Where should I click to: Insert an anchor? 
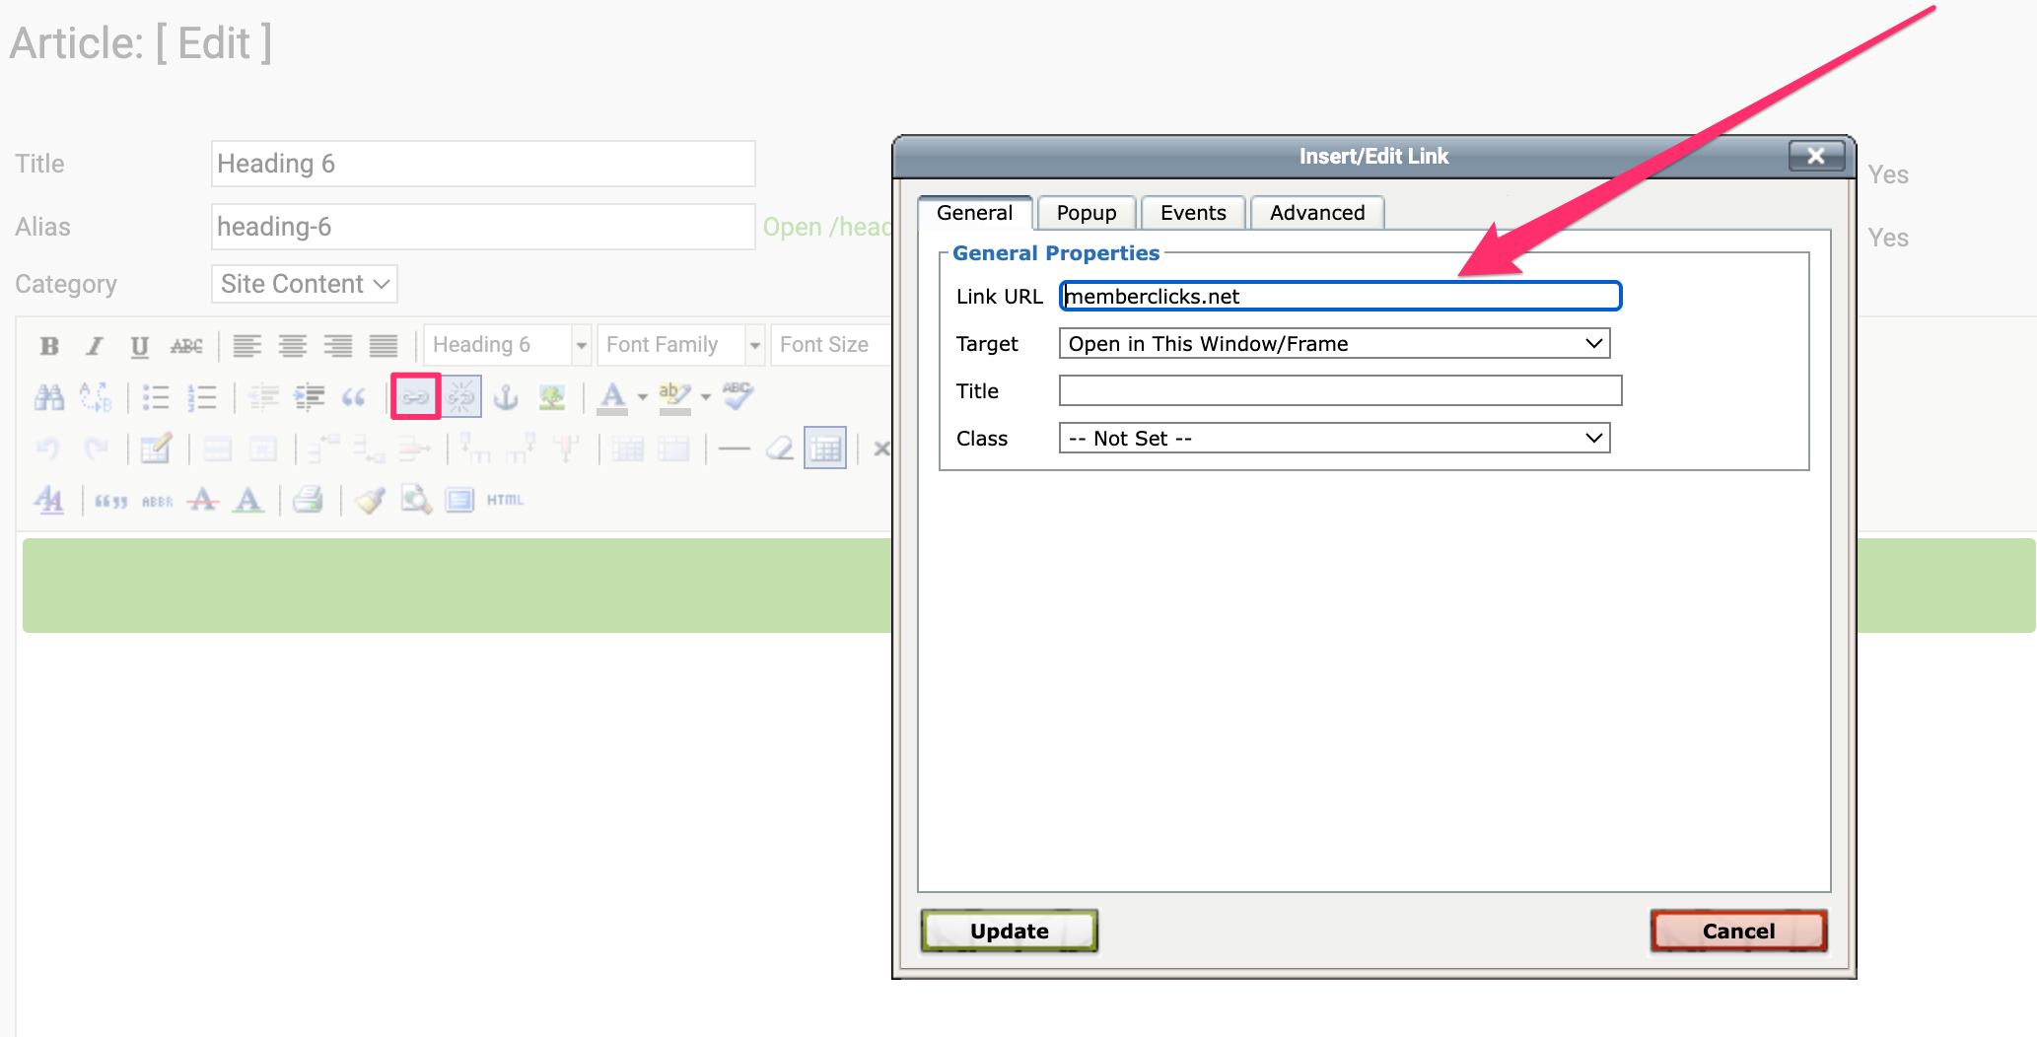click(x=506, y=397)
